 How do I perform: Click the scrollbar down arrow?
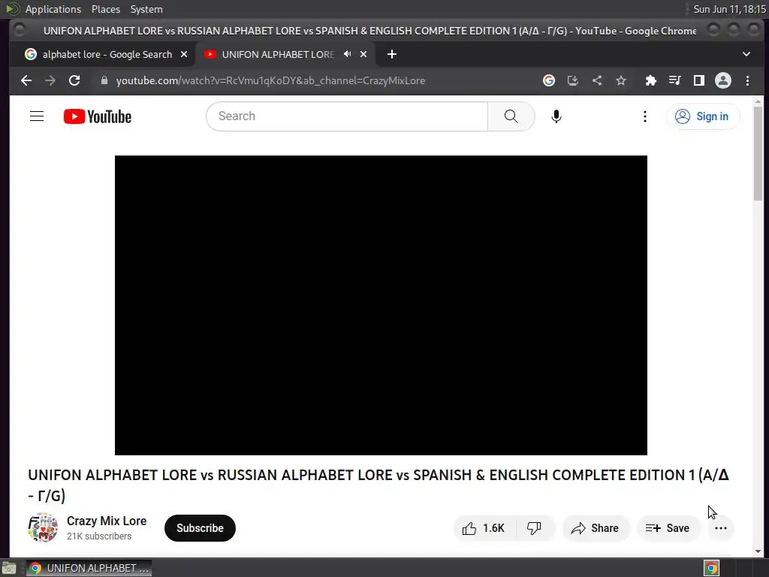click(758, 551)
